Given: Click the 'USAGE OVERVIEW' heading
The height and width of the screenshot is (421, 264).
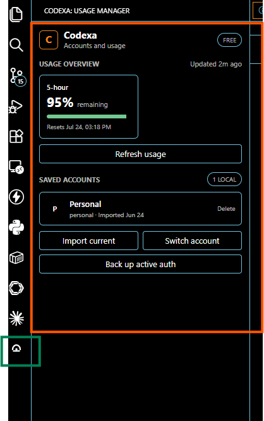Looking at the screenshot, I should click(x=69, y=64).
